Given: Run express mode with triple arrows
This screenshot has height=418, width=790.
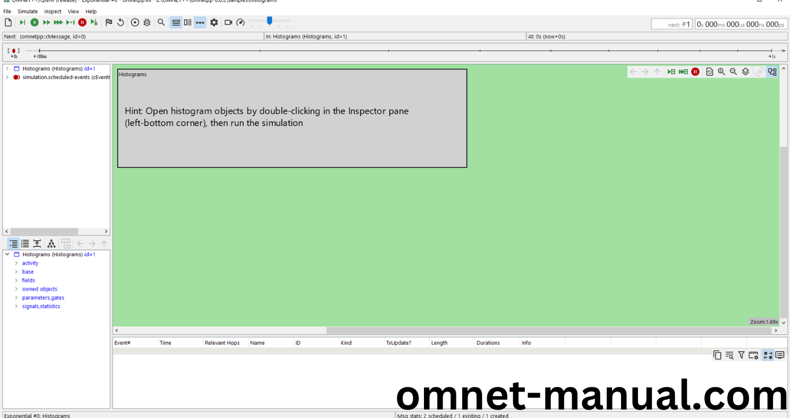Looking at the screenshot, I should (58, 22).
